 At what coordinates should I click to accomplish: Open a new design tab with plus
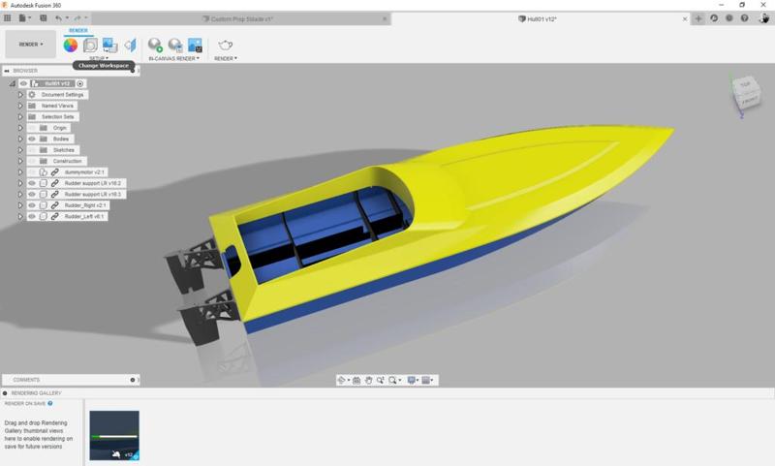pyautogui.click(x=697, y=18)
